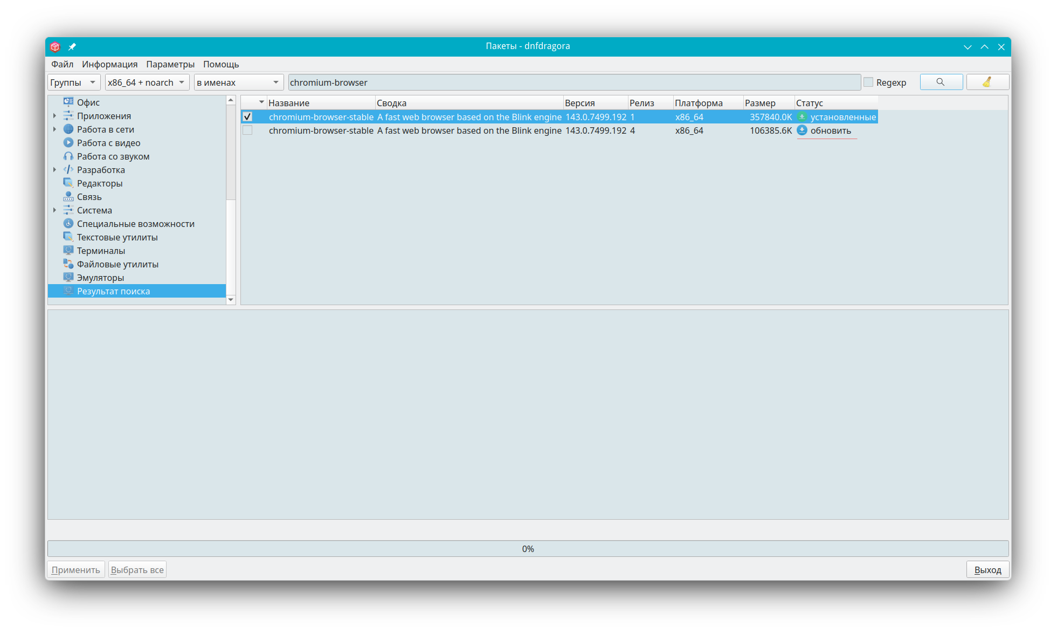The height and width of the screenshot is (634, 1057).
Task: Click the headphones icon for Работа со звуком
Action: point(68,156)
